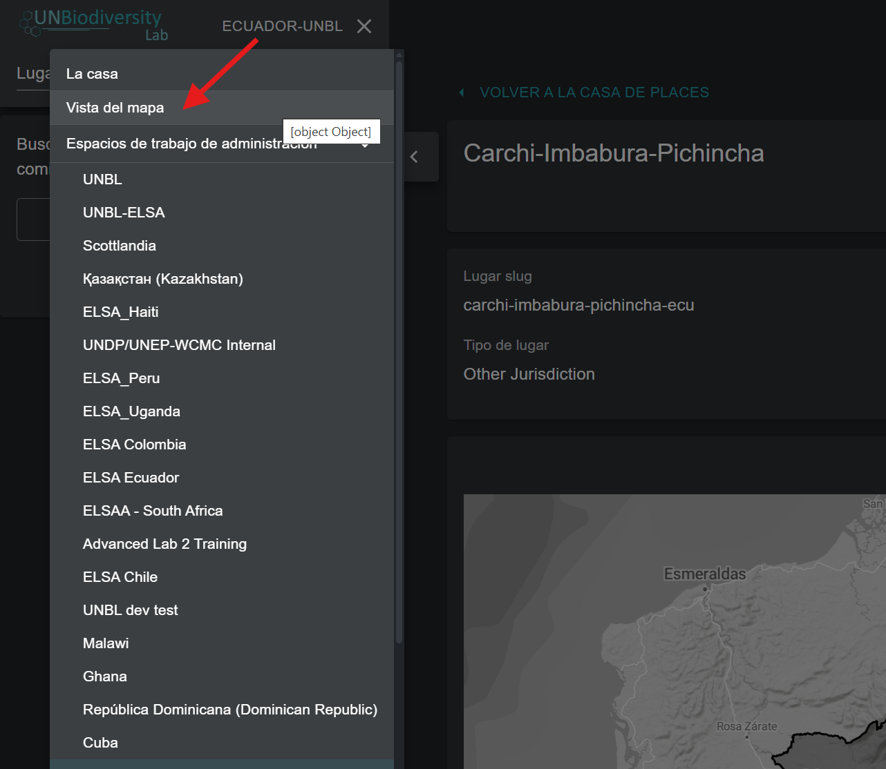
Task: Close the ECUADOR-UNBL workspace menu
Action: [x=364, y=26]
